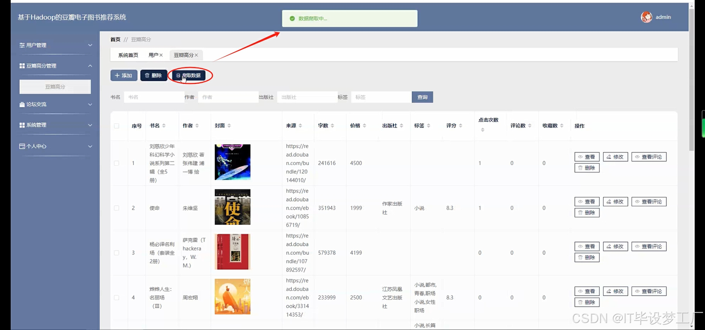
Task: Focus the 出版社 search input
Action: coord(307,97)
